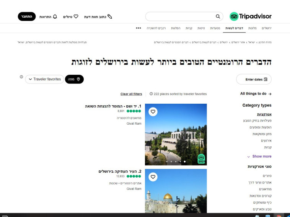This screenshot has height=217, width=290.
Task: Click the דברים לעשות בירושלים breadcrumb
Action: tap(204, 42)
